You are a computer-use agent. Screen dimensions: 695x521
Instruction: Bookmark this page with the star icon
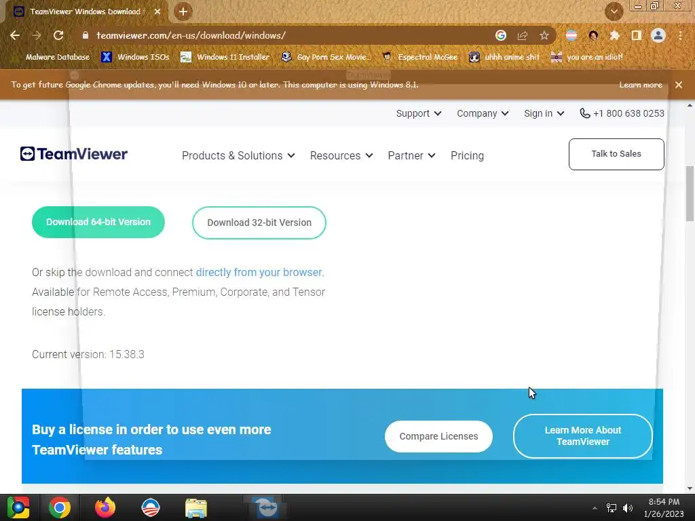544,35
